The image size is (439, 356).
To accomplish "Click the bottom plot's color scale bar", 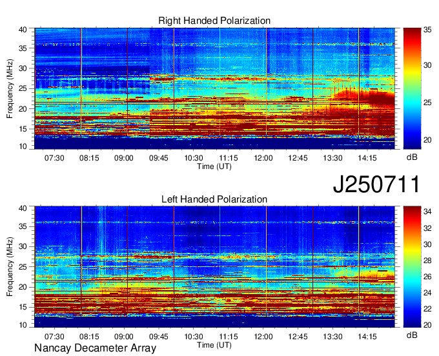I will pyautogui.click(x=412, y=267).
